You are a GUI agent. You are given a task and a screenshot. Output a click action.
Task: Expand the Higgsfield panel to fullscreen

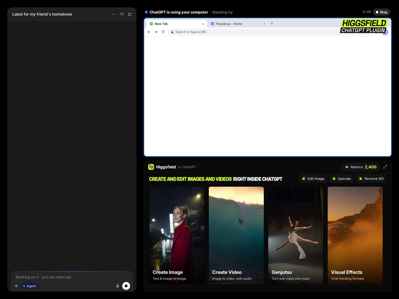click(x=385, y=167)
